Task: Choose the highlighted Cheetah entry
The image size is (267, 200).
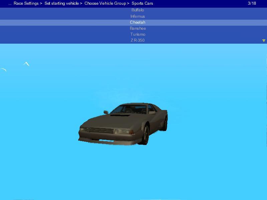Action: [x=138, y=22]
